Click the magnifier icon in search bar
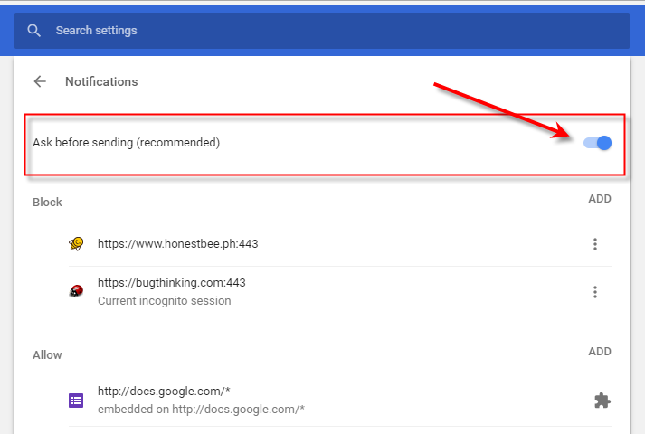Viewport: 645px width, 434px height. tap(33, 31)
